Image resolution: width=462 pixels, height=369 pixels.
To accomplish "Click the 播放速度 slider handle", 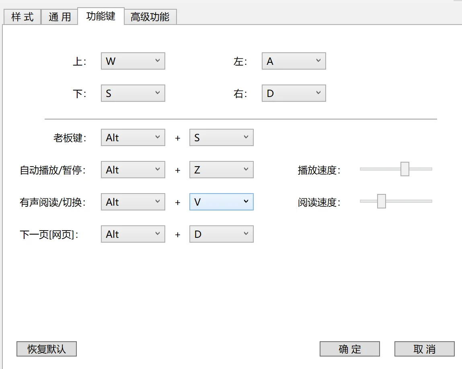I will pyautogui.click(x=405, y=169).
